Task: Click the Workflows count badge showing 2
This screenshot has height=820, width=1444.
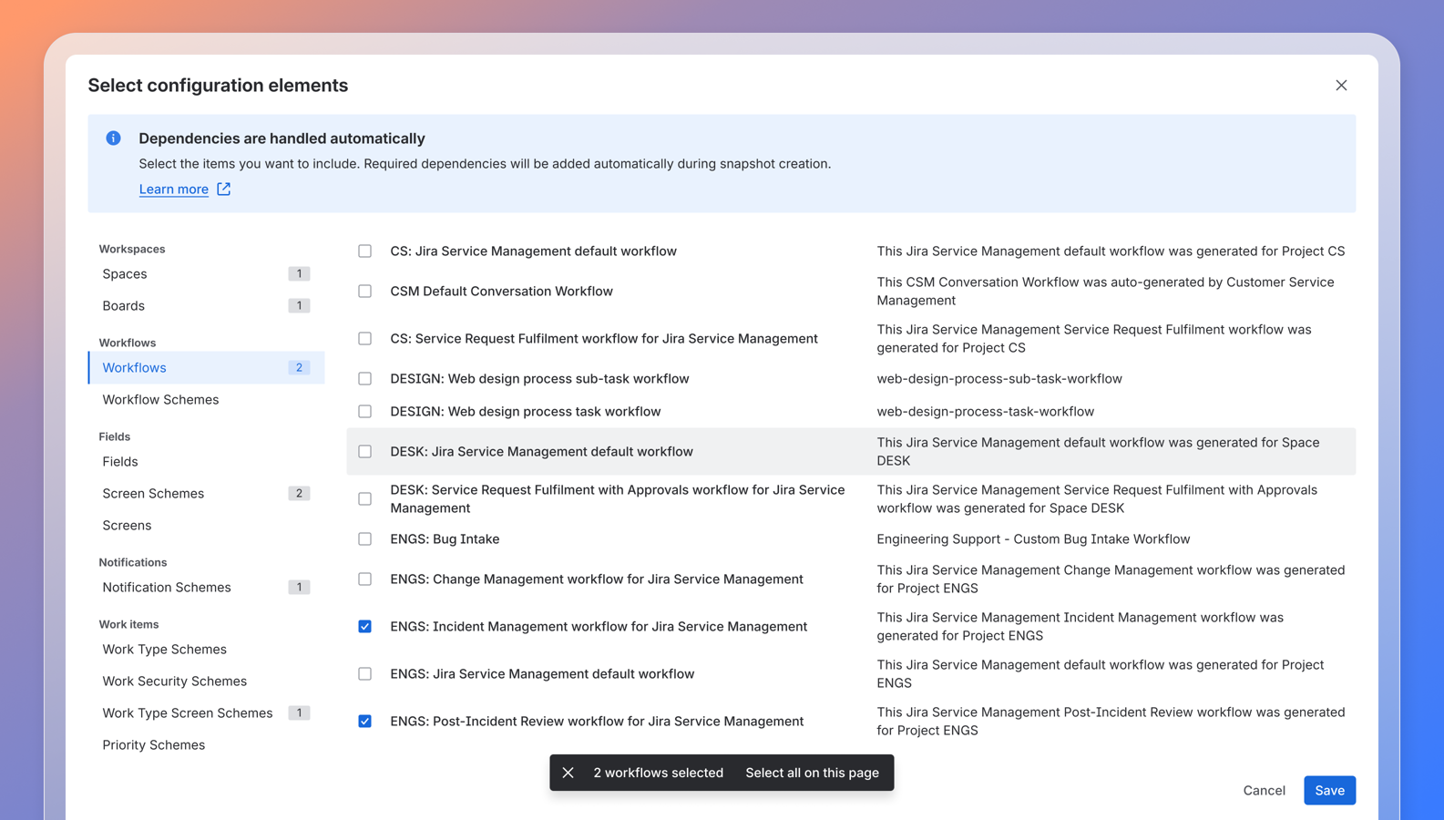Action: coord(299,368)
